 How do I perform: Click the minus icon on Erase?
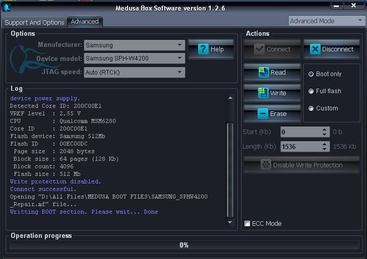point(263,114)
